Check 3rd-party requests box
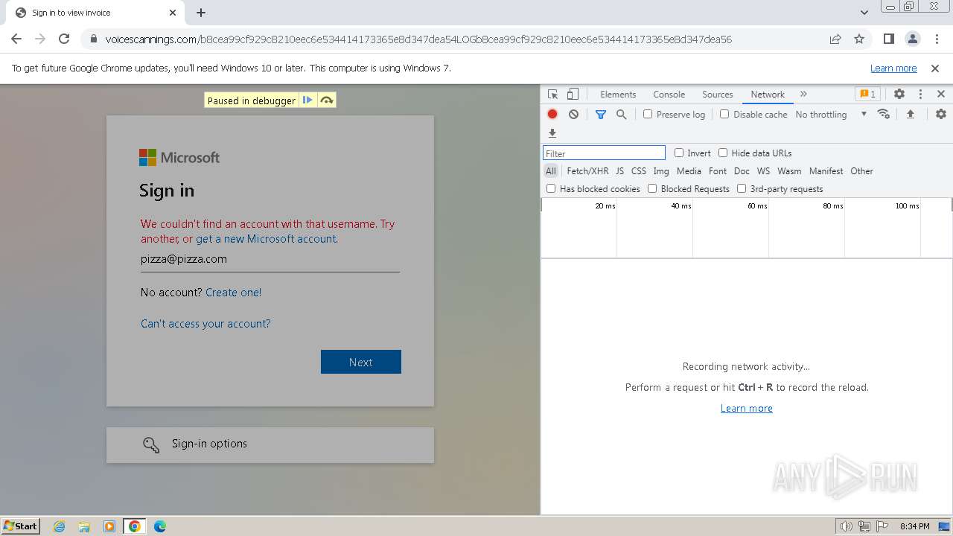The image size is (953, 536). tap(742, 188)
